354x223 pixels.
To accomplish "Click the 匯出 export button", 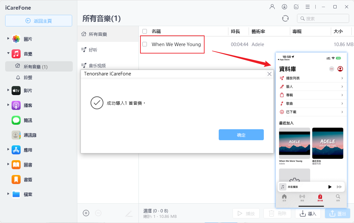I will 338,213.
